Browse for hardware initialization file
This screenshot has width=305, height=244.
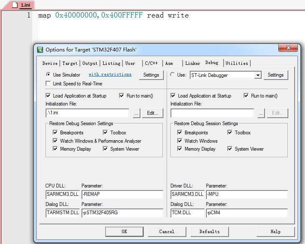click(x=261, y=113)
